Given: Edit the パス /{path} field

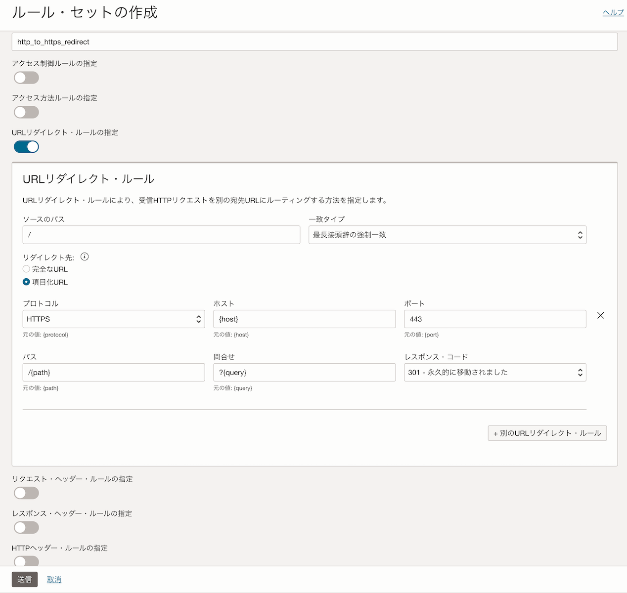Looking at the screenshot, I should tap(114, 372).
